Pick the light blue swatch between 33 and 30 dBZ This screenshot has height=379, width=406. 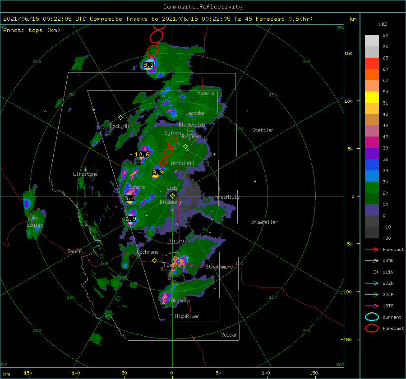tap(372, 176)
